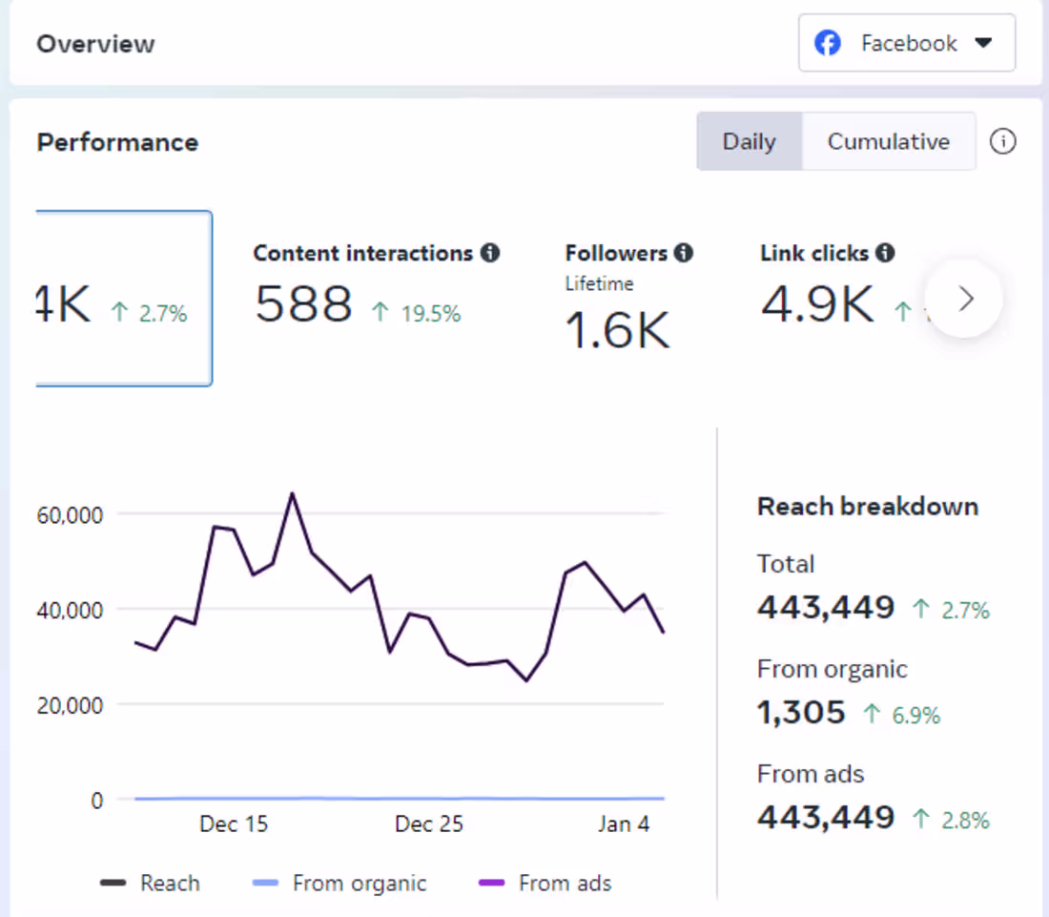Select the Overview header section

95,43
